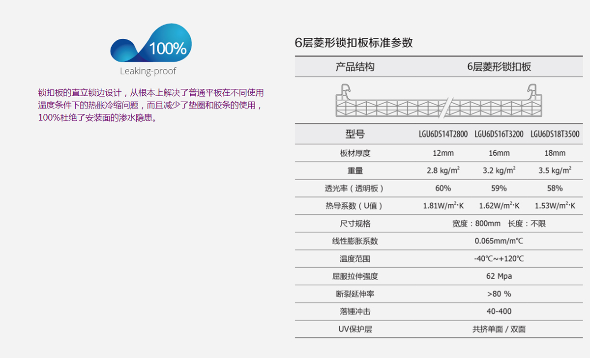Click the 板材厚度 row label
Screen dimensions: 590x358
coord(355,153)
